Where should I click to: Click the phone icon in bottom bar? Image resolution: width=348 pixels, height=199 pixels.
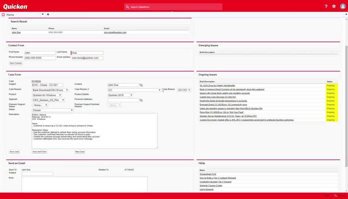pos(336,195)
